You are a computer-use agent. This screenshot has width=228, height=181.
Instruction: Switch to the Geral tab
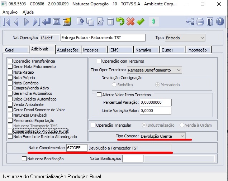(x=16, y=50)
